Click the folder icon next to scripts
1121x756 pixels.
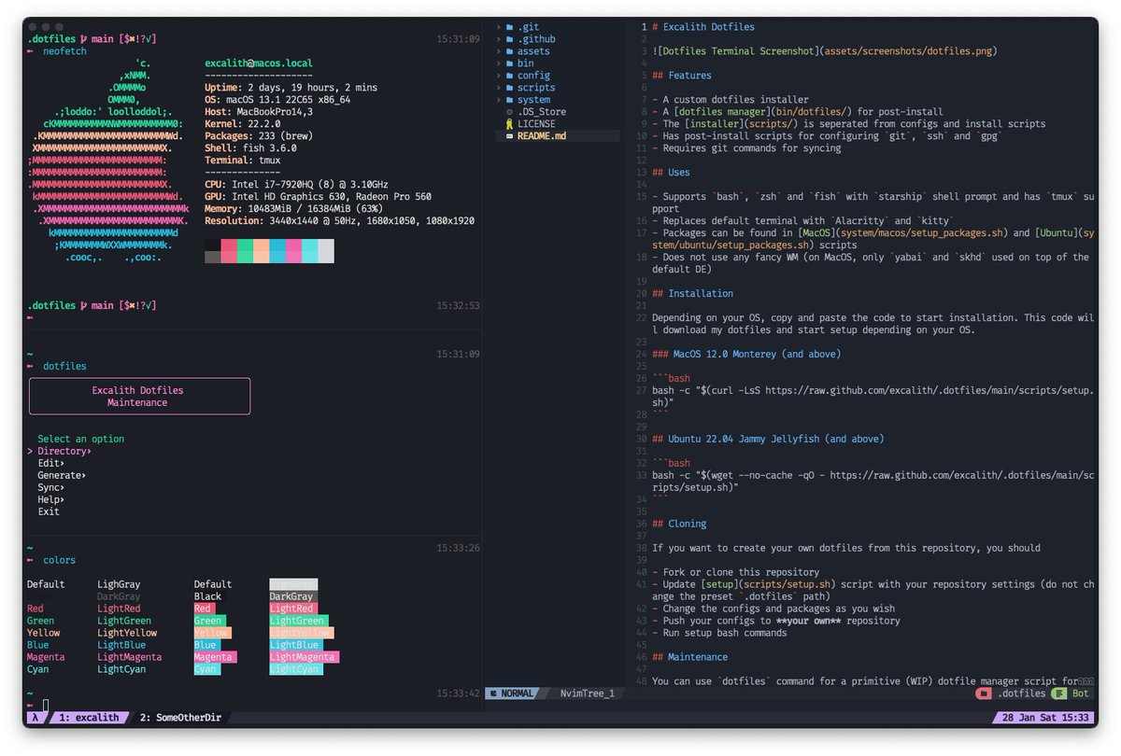pos(509,88)
